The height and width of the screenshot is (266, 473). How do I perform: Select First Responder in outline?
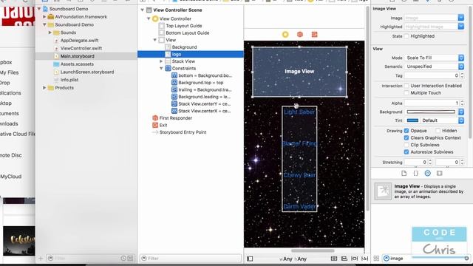[x=176, y=118]
